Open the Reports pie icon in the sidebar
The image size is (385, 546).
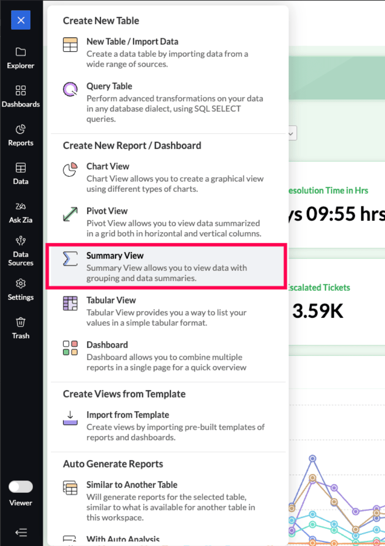click(x=21, y=129)
